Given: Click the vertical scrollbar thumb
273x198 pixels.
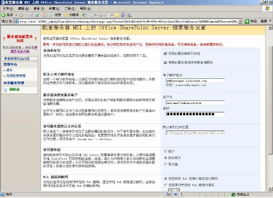Looking at the screenshot, I should pyautogui.click(x=270, y=100).
